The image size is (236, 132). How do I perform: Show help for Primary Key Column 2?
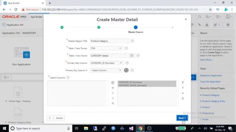click(132, 70)
